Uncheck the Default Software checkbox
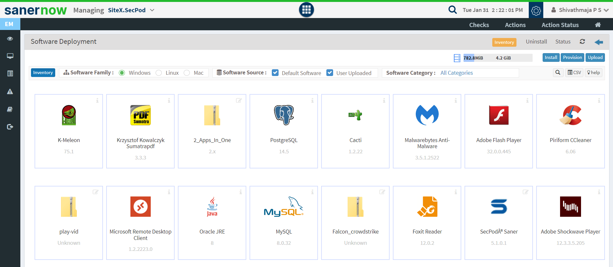The height and width of the screenshot is (267, 613). 275,73
